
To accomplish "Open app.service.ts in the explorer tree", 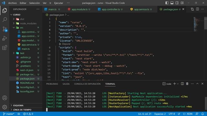I will [x=26, y=44].
